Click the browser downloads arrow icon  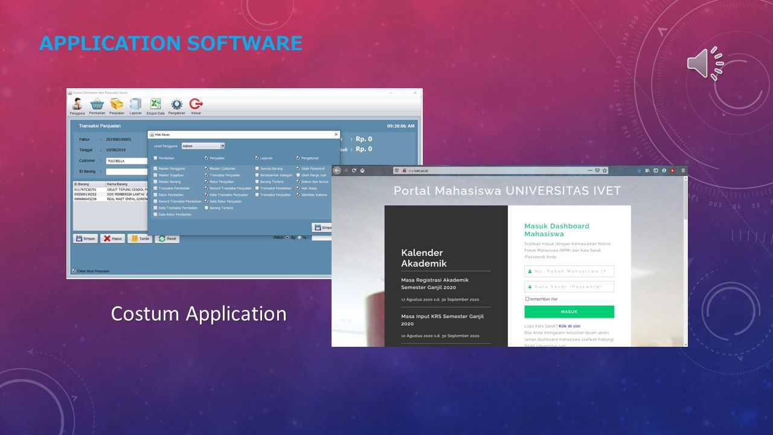tap(639, 170)
